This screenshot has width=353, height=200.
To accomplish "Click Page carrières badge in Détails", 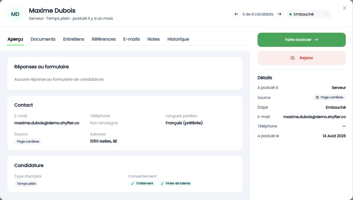I will [x=329, y=97].
